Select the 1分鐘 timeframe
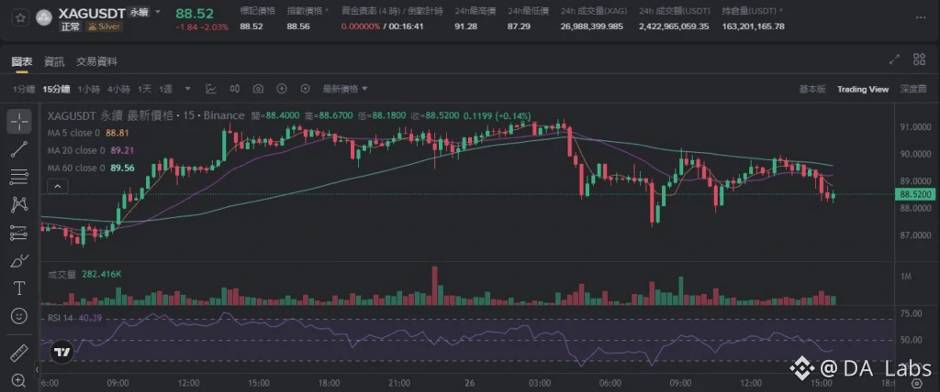This screenshot has width=940, height=392. coord(25,89)
